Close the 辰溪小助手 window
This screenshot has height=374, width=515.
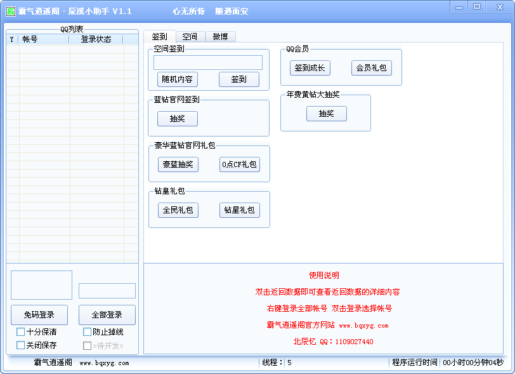pos(500,7)
